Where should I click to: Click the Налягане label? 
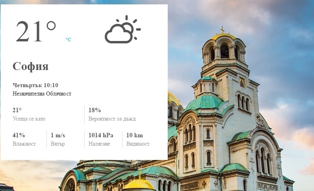[x=99, y=144]
